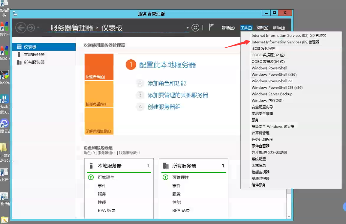Click the forward navigation arrow icon
Screen dimensions: 346x224
point(31,28)
